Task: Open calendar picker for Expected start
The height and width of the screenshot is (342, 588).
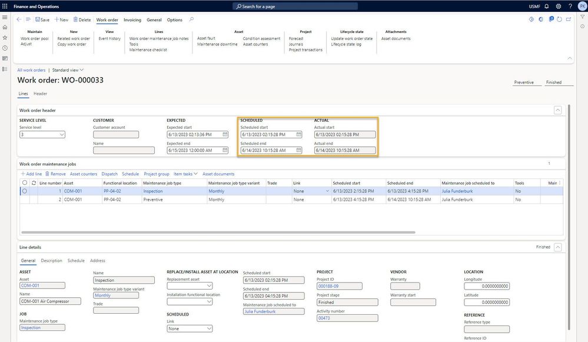Action: click(225, 134)
